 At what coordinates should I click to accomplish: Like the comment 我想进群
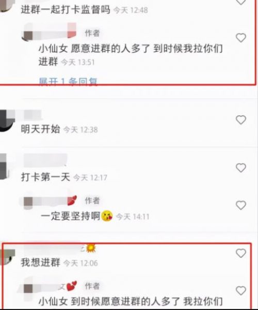pos(241,253)
